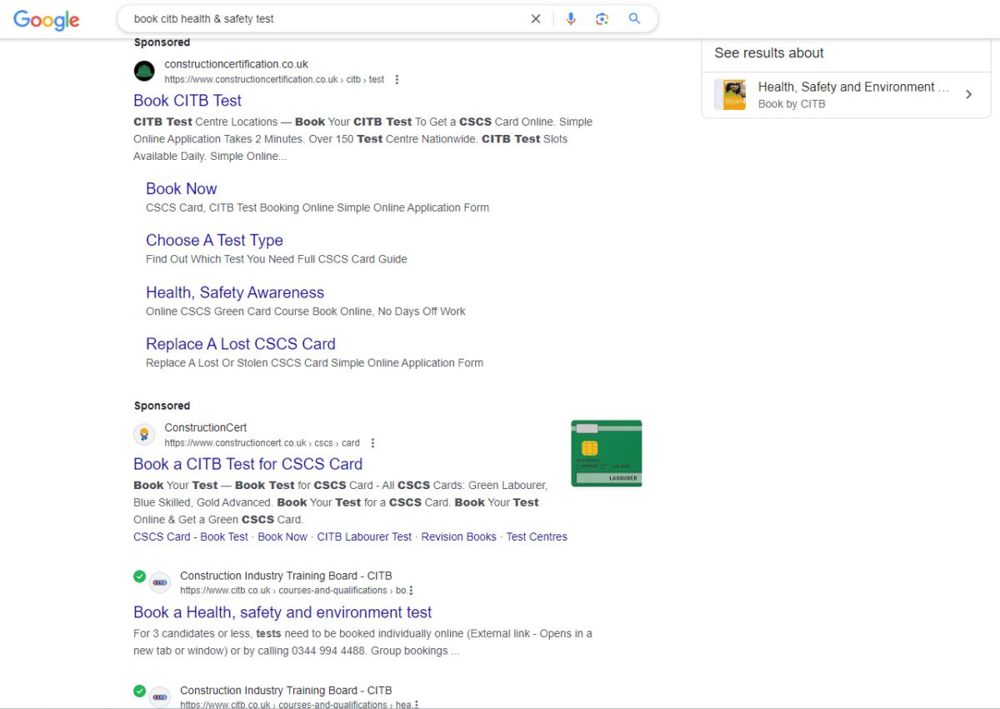Open Replace A Lost CSCS Card link
This screenshot has height=709, width=1000.
(240, 344)
